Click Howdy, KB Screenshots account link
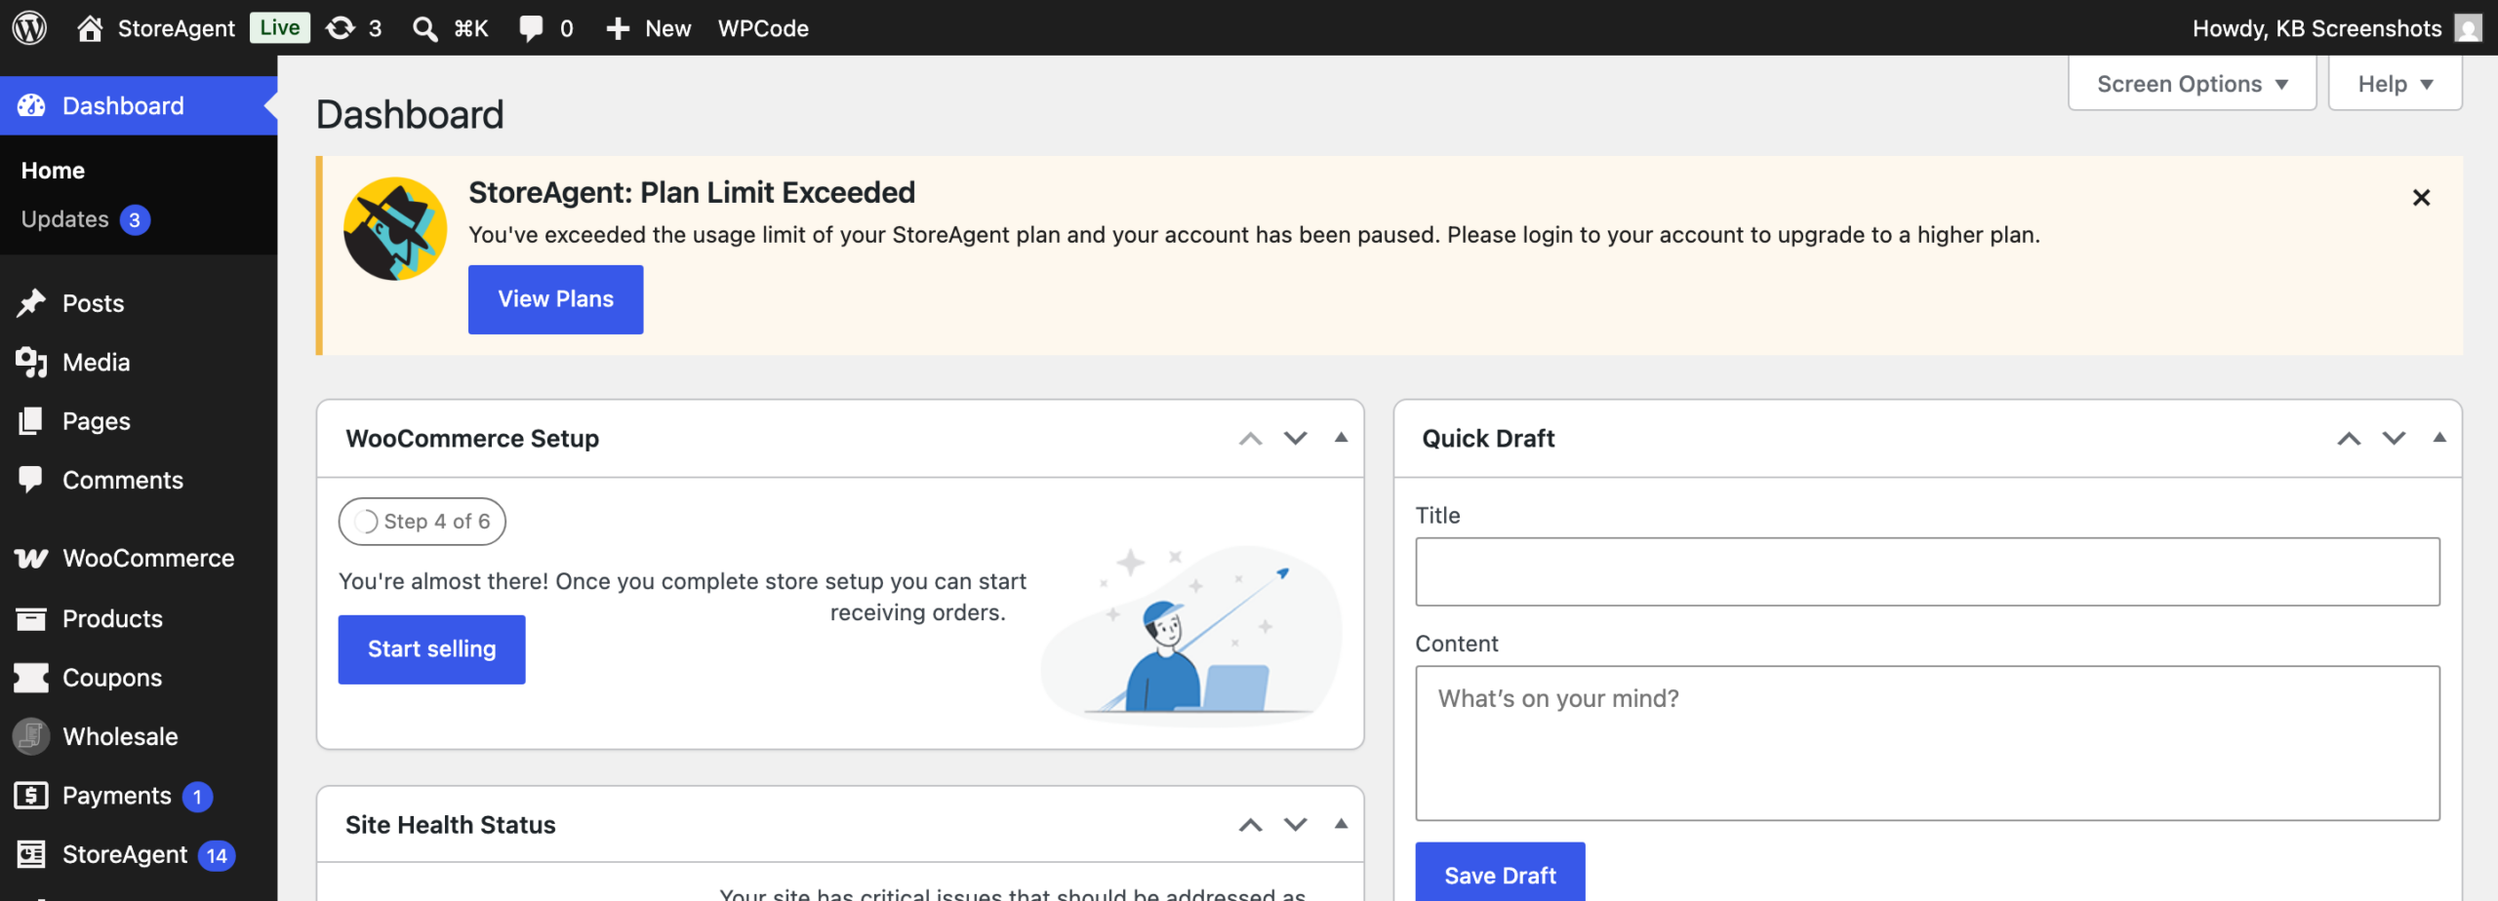This screenshot has width=2498, height=901. (x=2317, y=28)
